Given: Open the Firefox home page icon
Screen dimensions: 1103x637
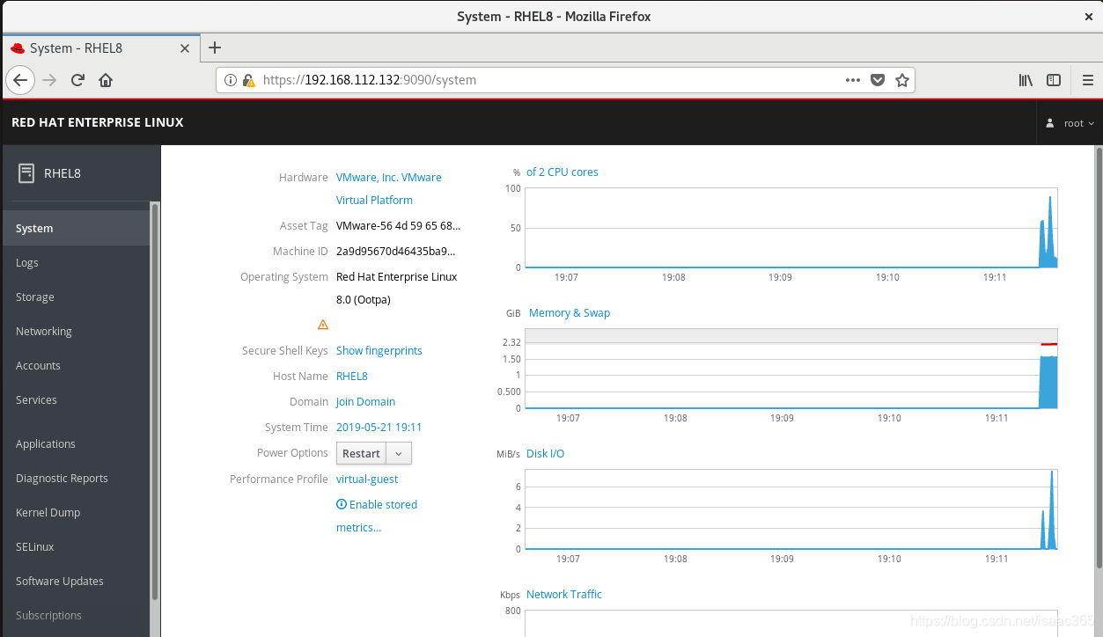Looking at the screenshot, I should [x=106, y=80].
